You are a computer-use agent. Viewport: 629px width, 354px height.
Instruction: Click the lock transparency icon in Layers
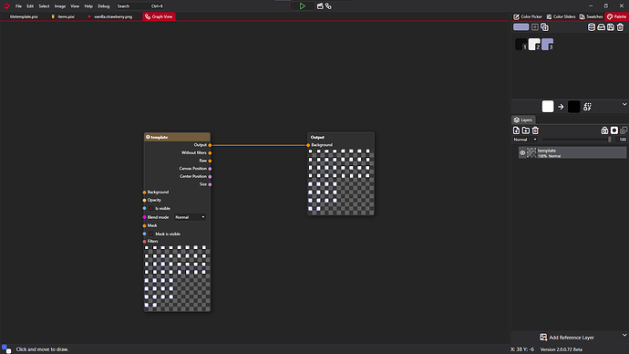604,130
